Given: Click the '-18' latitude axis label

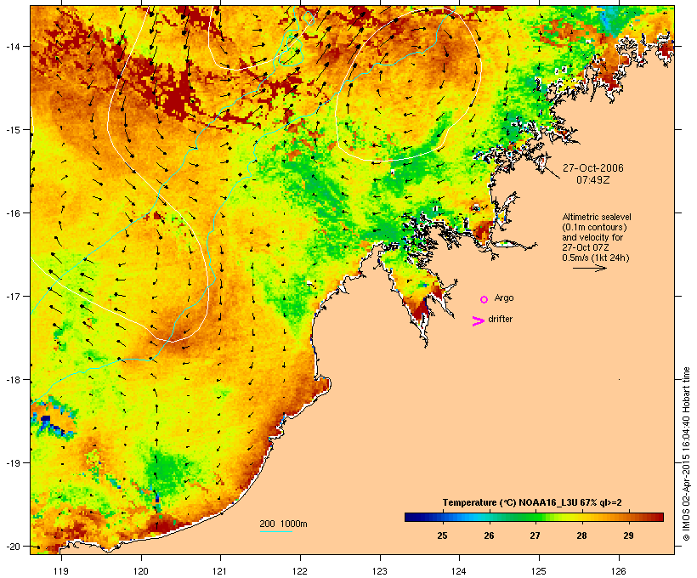Looking at the screenshot, I should pos(13,380).
